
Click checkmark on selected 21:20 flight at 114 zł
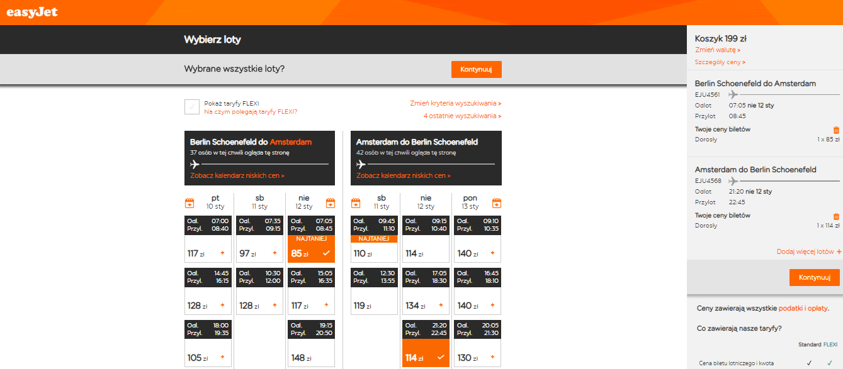[441, 358]
